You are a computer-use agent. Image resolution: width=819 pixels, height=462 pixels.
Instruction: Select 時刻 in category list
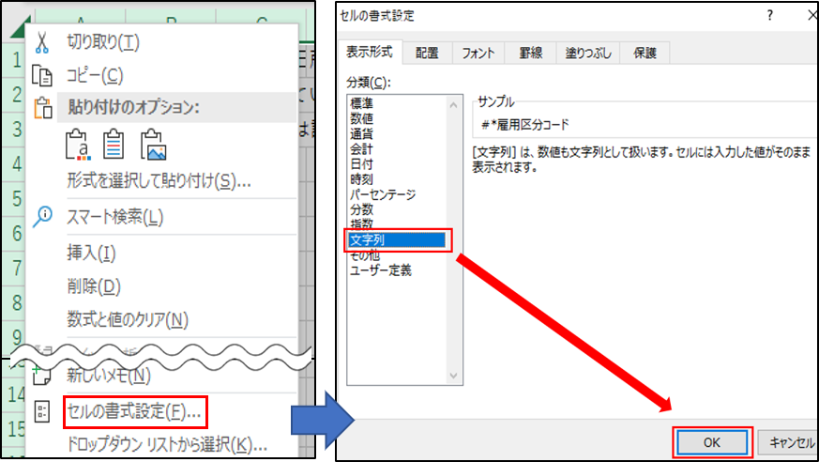362,179
